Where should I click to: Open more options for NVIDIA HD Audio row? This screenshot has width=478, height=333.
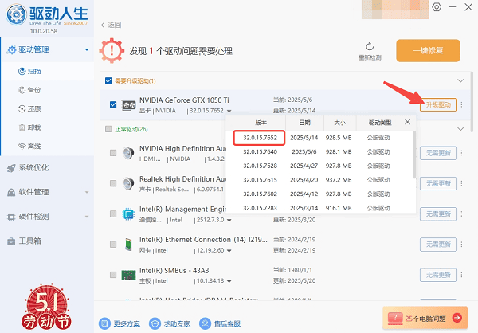pos(461,153)
